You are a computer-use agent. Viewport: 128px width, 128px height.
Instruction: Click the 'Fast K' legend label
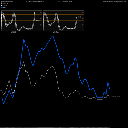[5, 6]
